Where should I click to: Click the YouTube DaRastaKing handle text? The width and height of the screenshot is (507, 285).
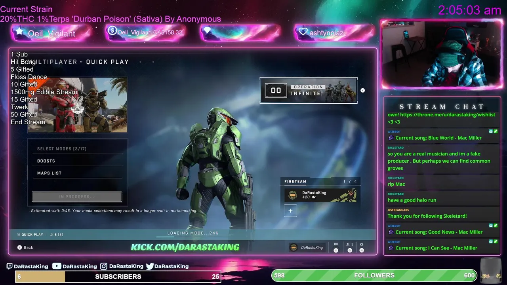(80, 266)
